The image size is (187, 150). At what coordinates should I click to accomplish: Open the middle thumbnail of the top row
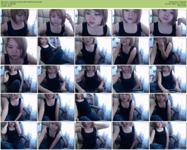point(93,23)
